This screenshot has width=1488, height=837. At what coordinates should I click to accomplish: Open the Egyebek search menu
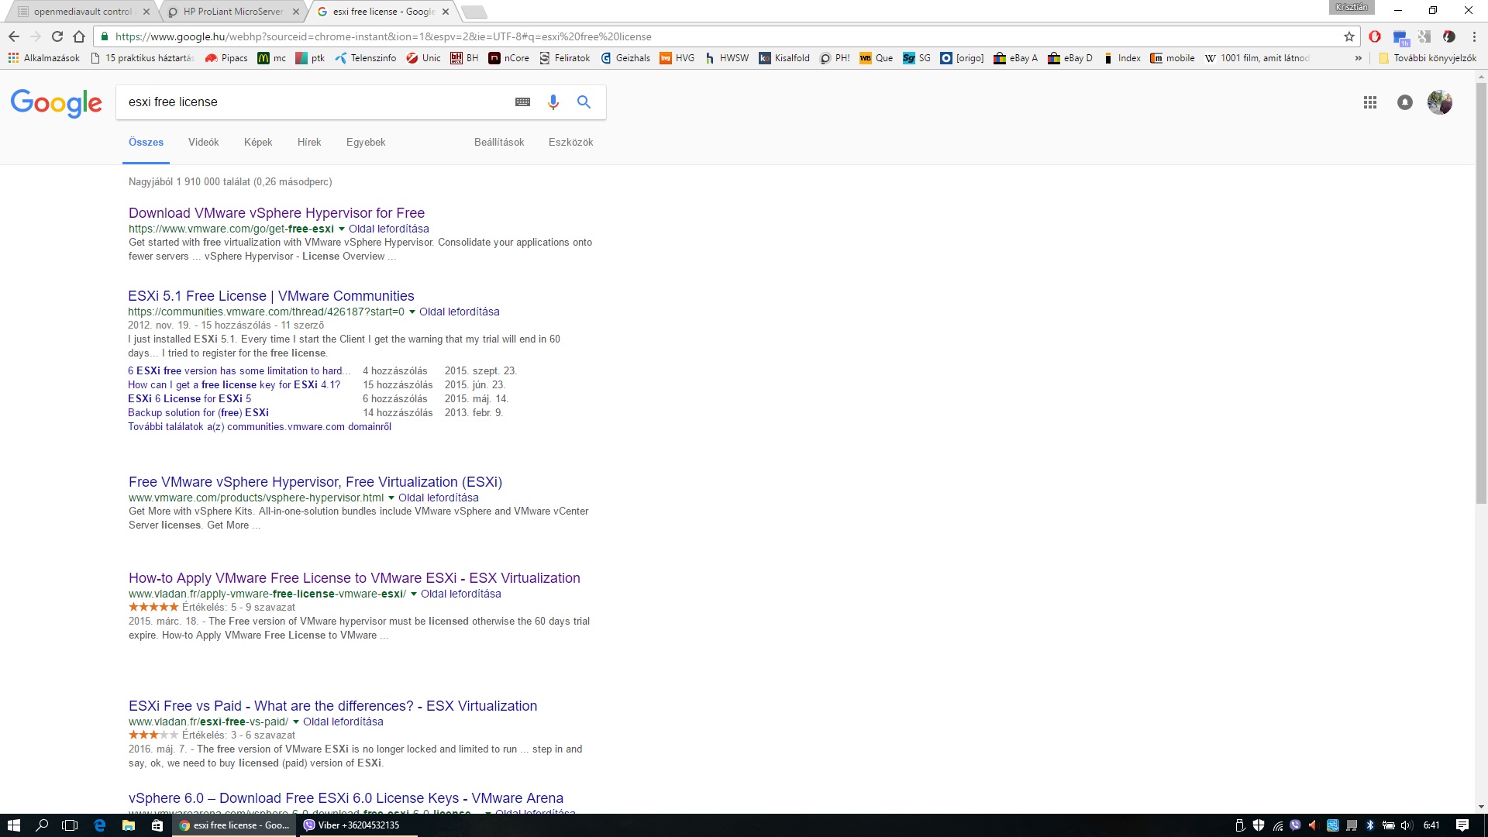pyautogui.click(x=366, y=143)
